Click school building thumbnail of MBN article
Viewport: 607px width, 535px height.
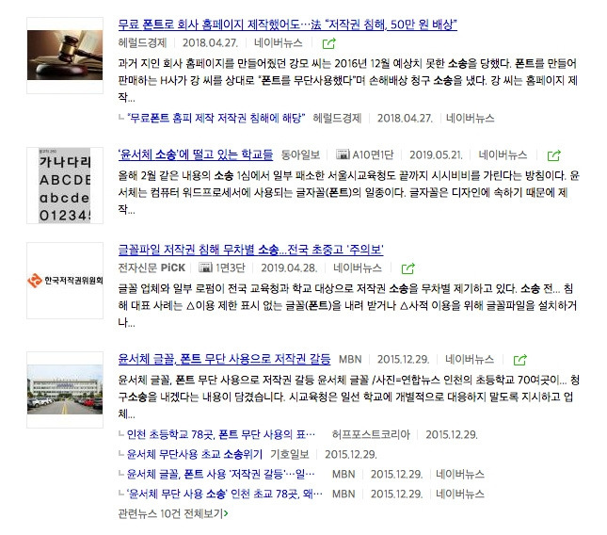65,390
